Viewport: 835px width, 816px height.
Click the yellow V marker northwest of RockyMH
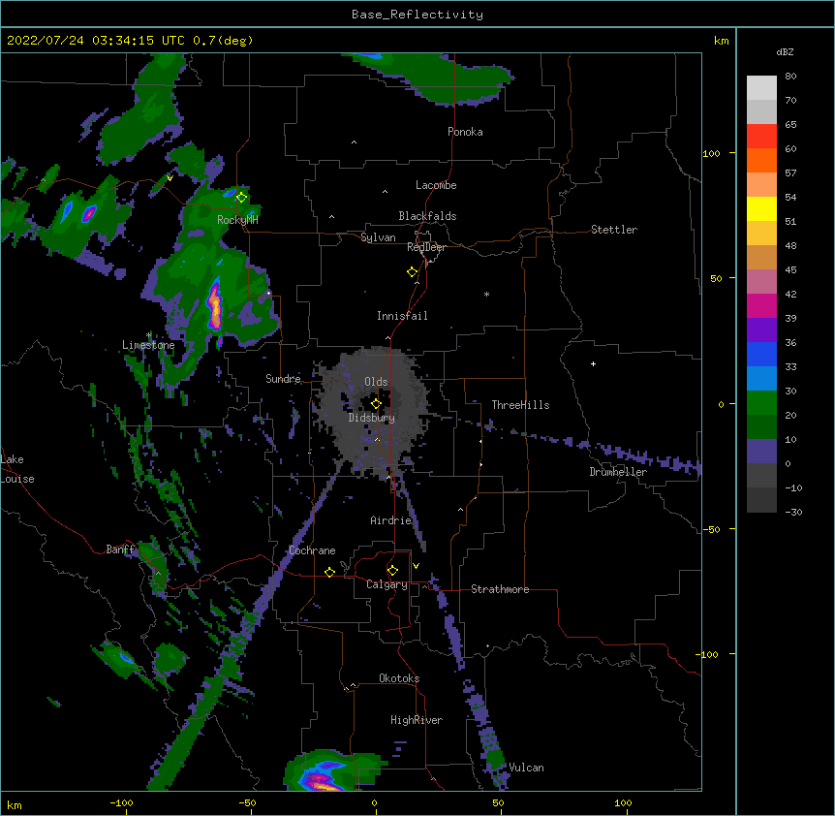pyautogui.click(x=170, y=178)
